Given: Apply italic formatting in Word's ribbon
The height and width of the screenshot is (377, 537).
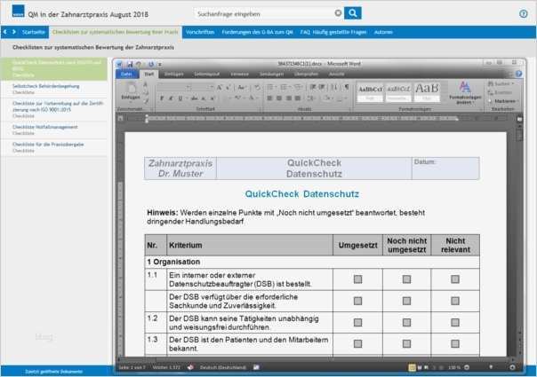Looking at the screenshot, I should pyautogui.click(x=171, y=98).
